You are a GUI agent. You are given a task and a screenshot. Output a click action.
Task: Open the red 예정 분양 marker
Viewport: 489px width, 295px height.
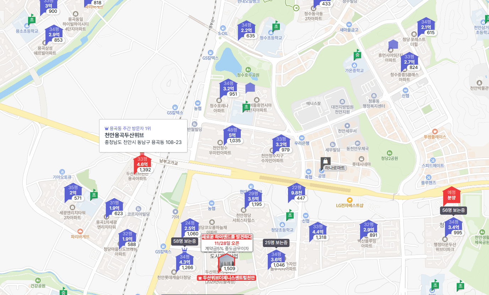451,195
